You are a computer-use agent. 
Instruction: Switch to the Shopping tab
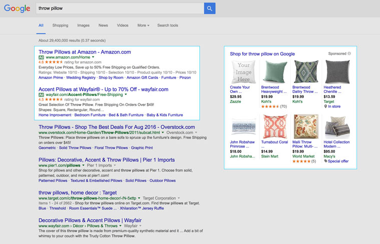61,25
